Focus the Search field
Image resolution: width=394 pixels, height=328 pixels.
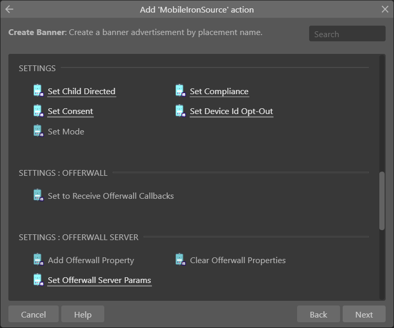pyautogui.click(x=347, y=33)
